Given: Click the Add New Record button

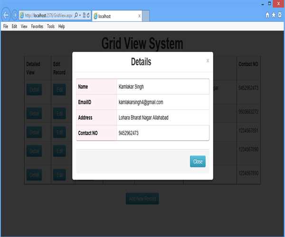Looking at the screenshot, I should click(142, 199).
